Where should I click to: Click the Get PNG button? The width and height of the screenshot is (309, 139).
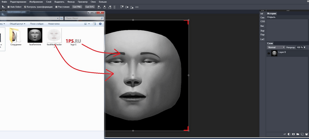pyautogui.click(x=77, y=7)
